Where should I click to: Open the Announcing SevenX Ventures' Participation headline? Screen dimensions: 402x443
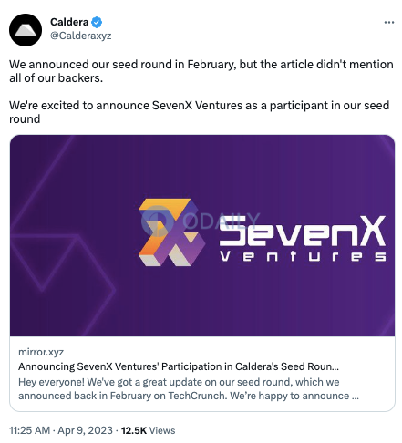click(x=179, y=366)
